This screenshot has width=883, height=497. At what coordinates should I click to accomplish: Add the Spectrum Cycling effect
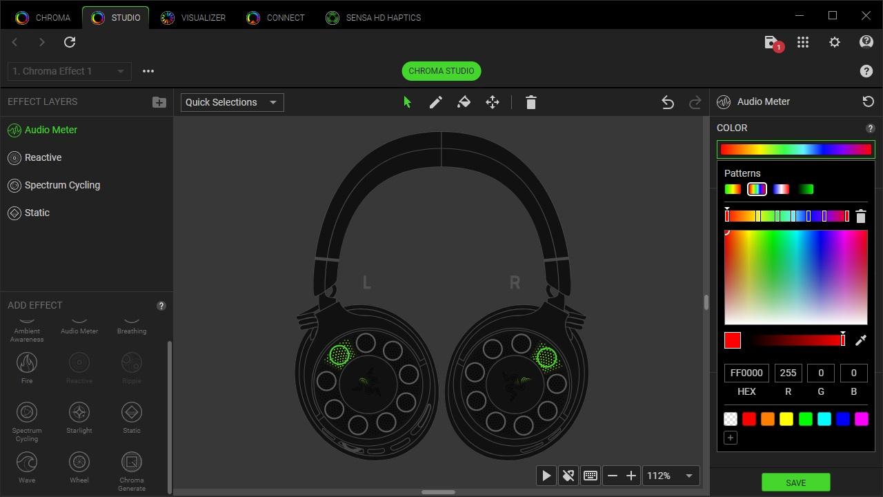click(27, 421)
